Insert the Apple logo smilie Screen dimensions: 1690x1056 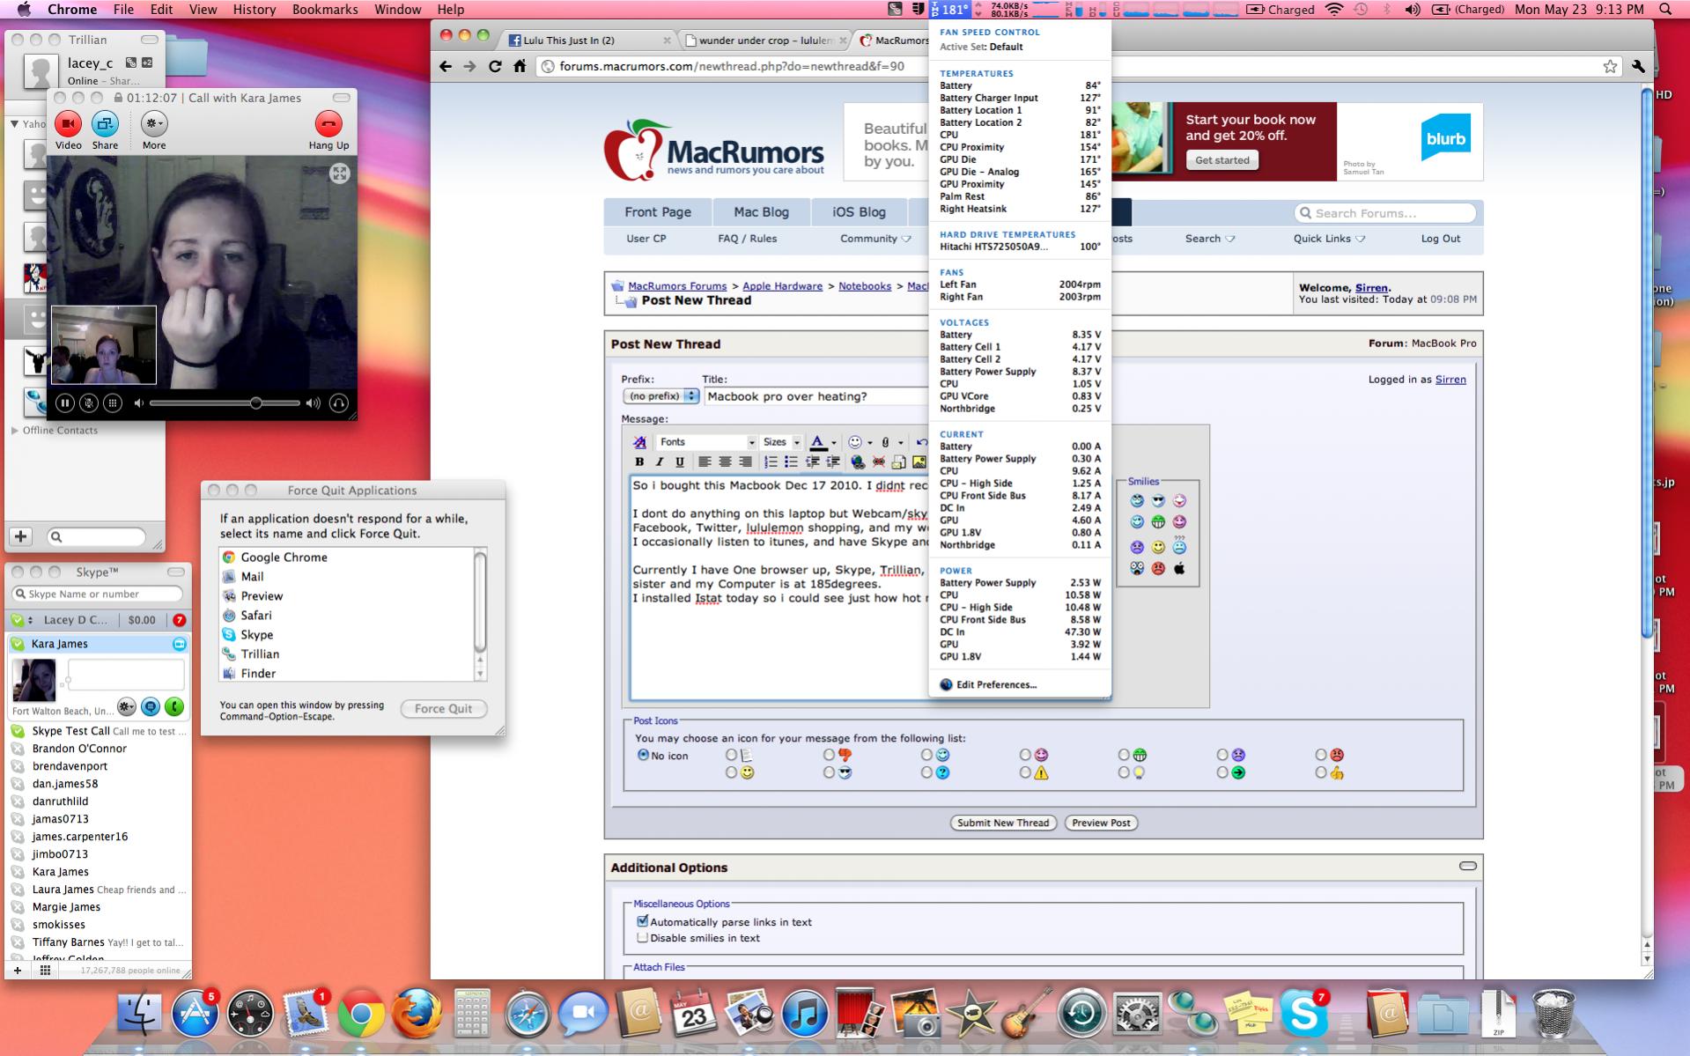click(1179, 569)
